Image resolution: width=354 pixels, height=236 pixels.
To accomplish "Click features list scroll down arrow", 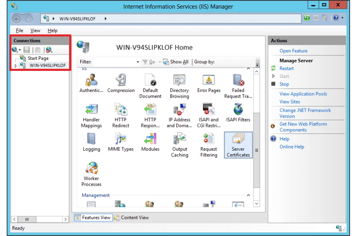I will (x=257, y=204).
